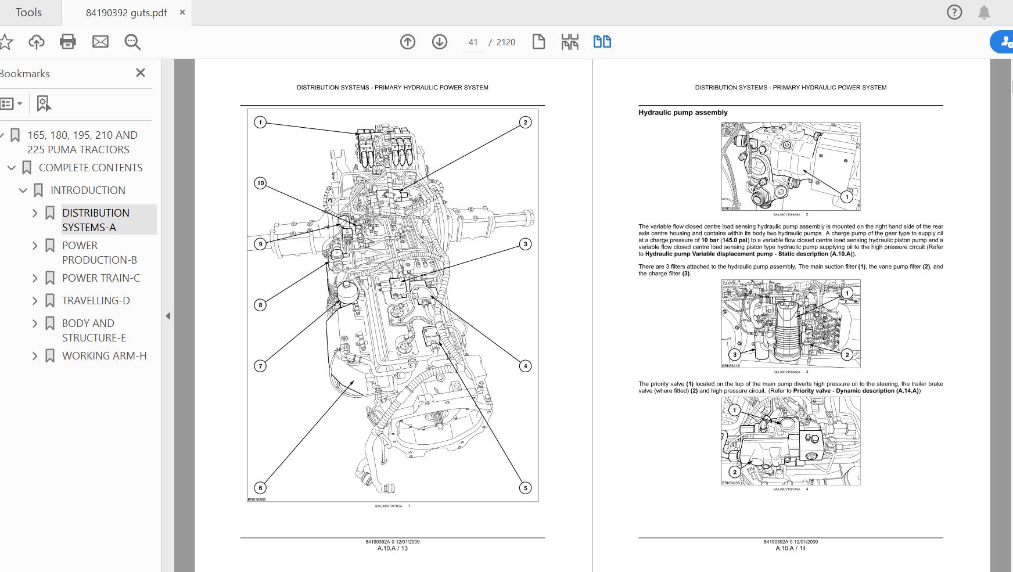Open the TRAVELLING-D bookmark
Viewport: 1013px width, 572px height.
(96, 301)
